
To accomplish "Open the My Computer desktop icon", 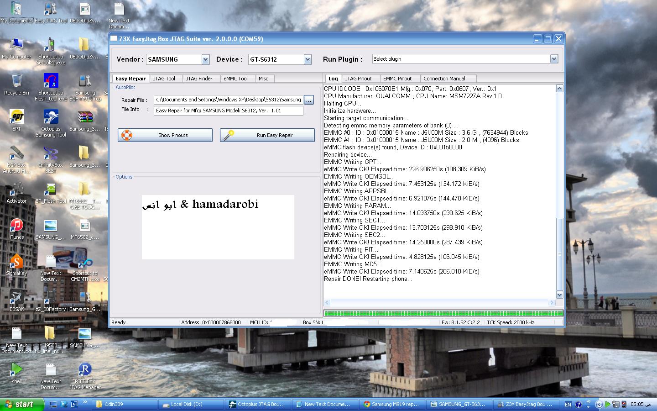I will click(x=16, y=48).
